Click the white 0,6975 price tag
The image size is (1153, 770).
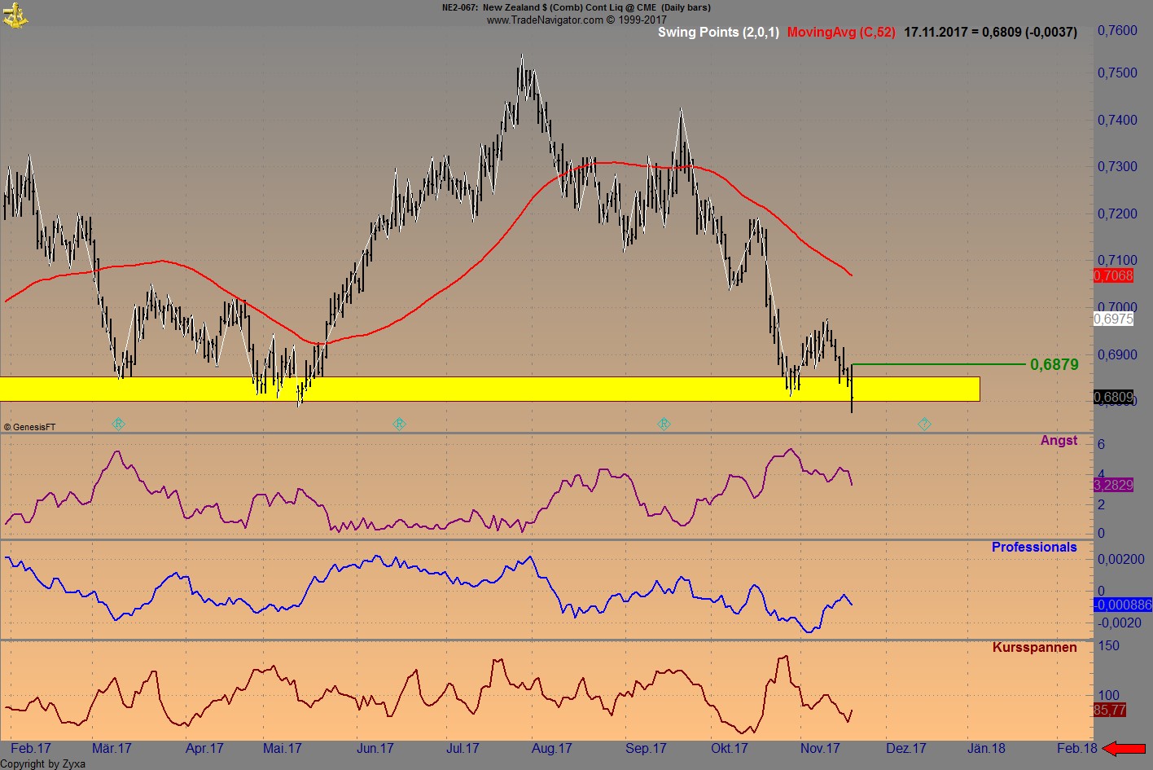[1113, 319]
